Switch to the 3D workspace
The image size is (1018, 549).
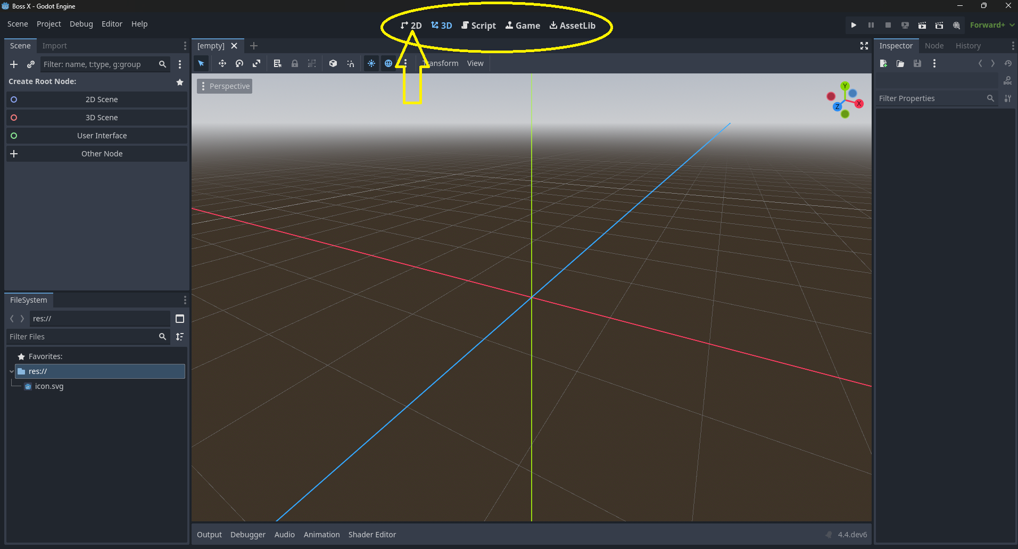pyautogui.click(x=442, y=26)
